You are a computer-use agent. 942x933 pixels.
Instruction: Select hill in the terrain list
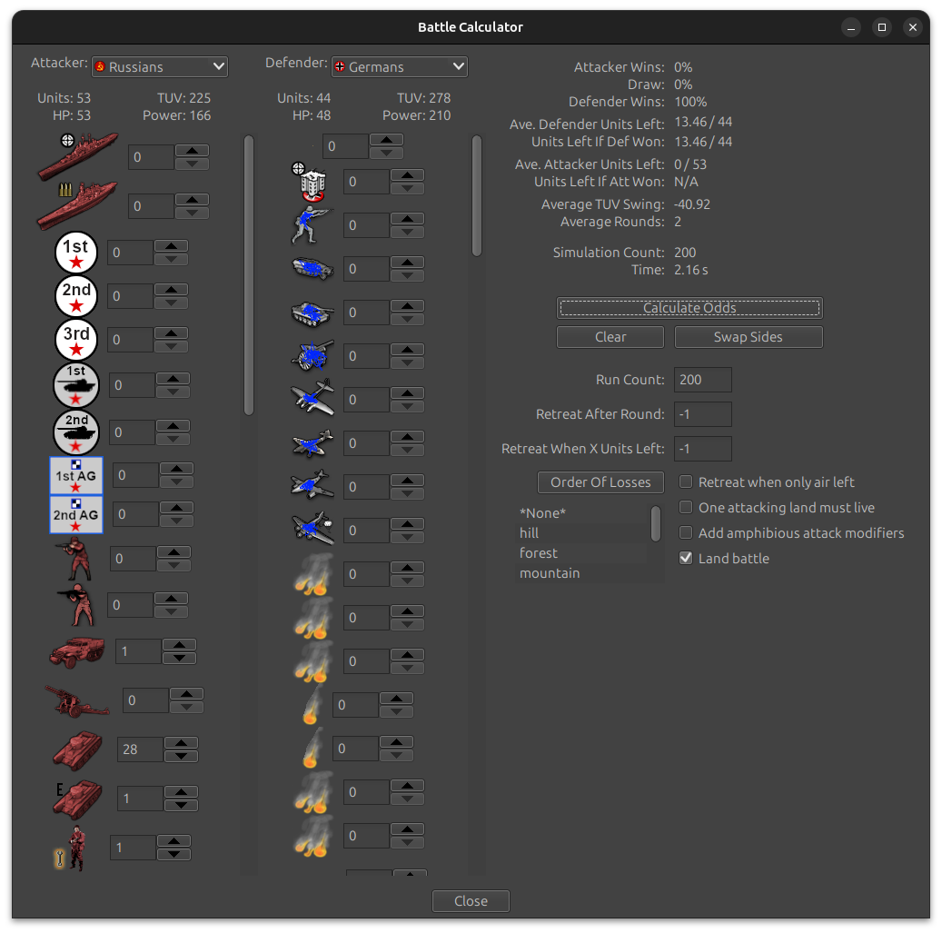tap(581, 533)
